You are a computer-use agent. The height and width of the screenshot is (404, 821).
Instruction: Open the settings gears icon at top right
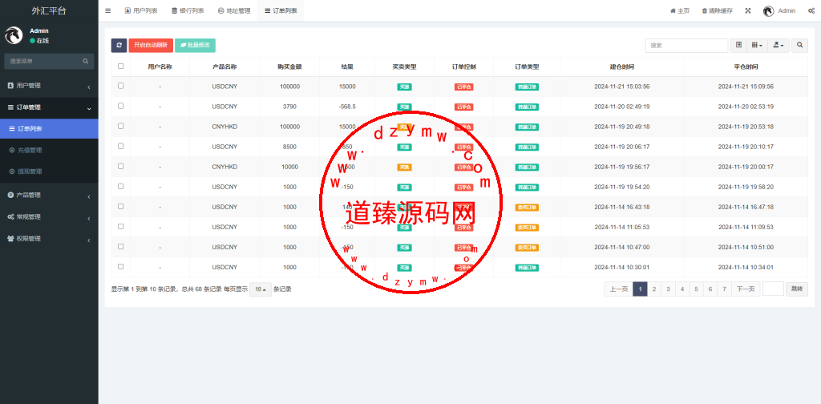[x=811, y=10]
